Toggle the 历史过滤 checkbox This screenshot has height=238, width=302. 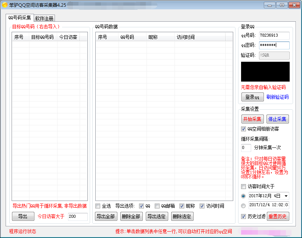(x=243, y=216)
